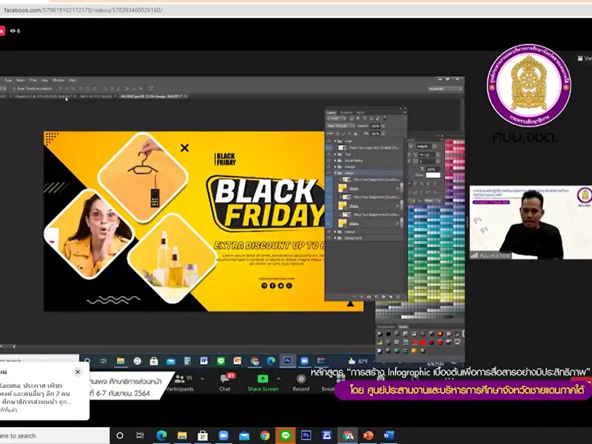Filter layers by shape layer icon
Screen dimensions: 592x444
click(371, 118)
